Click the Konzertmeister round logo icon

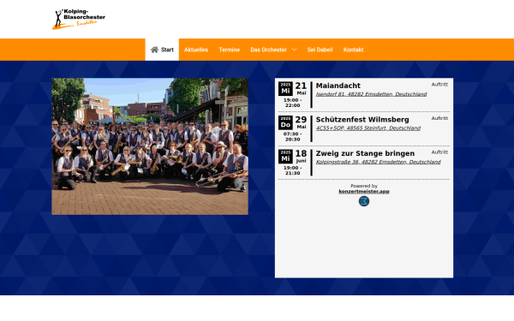pos(364,201)
